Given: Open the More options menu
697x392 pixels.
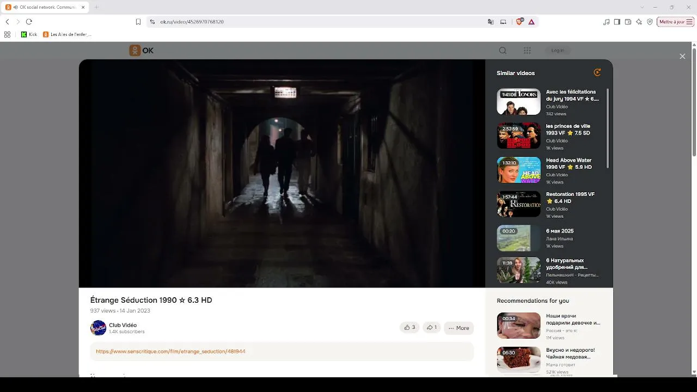Looking at the screenshot, I should (458, 328).
